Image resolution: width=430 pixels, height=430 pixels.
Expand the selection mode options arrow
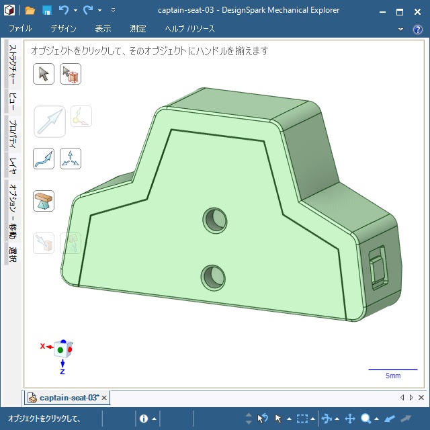[x=312, y=419]
